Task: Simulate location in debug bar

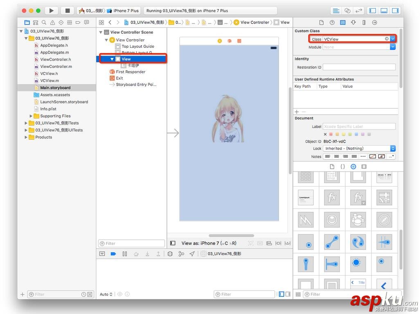Action: pyautogui.click(x=192, y=254)
